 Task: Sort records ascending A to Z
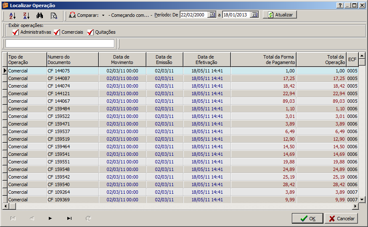click(12, 15)
